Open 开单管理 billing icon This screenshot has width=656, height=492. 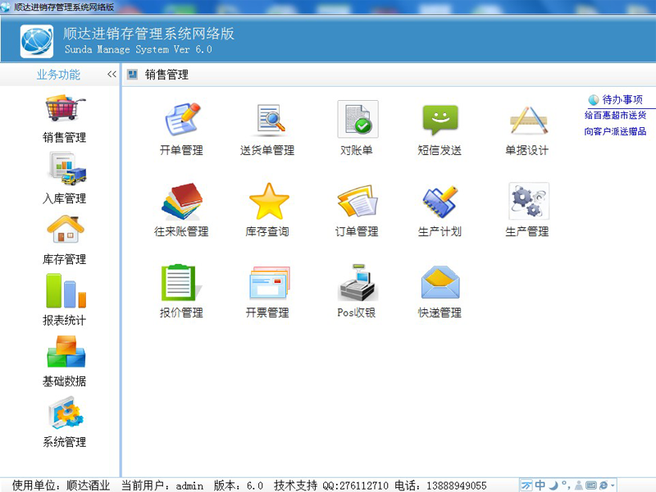pyautogui.click(x=181, y=121)
